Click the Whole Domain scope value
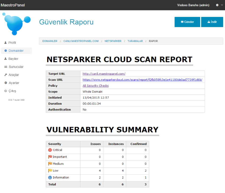 pos(93,92)
